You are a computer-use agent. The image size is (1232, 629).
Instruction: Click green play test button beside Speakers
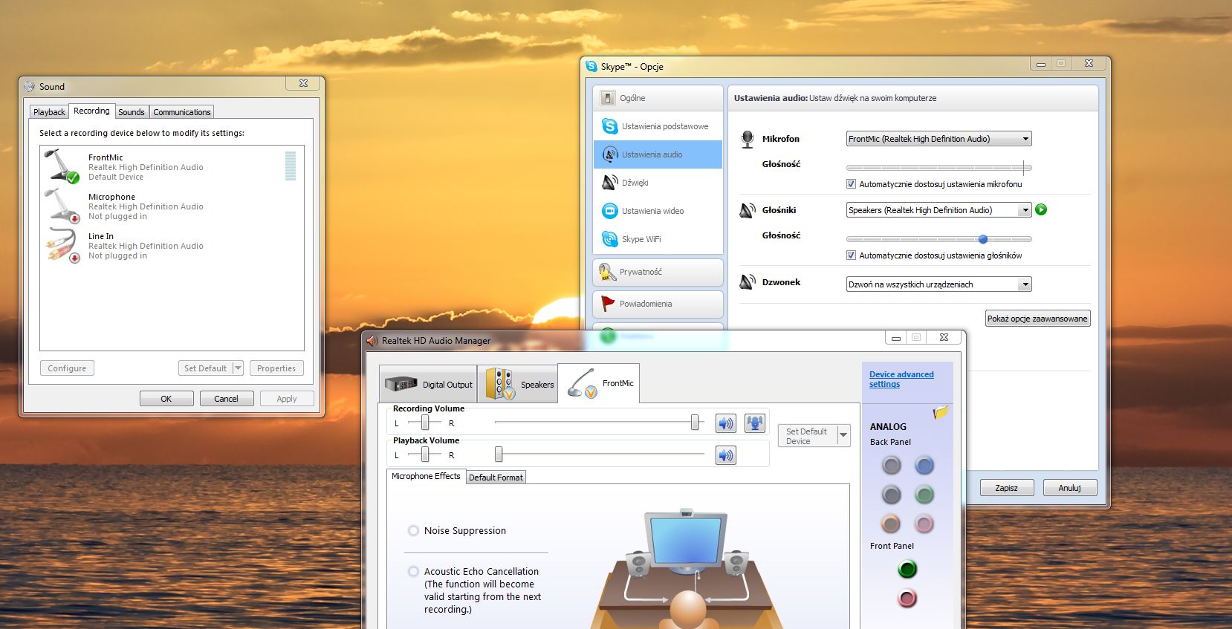tap(1041, 210)
